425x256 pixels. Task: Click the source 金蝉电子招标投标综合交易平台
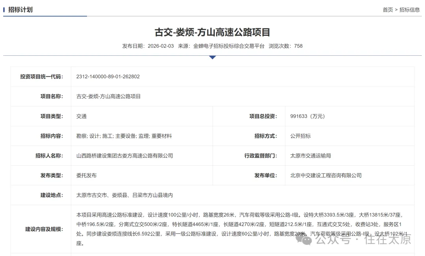[229, 46]
